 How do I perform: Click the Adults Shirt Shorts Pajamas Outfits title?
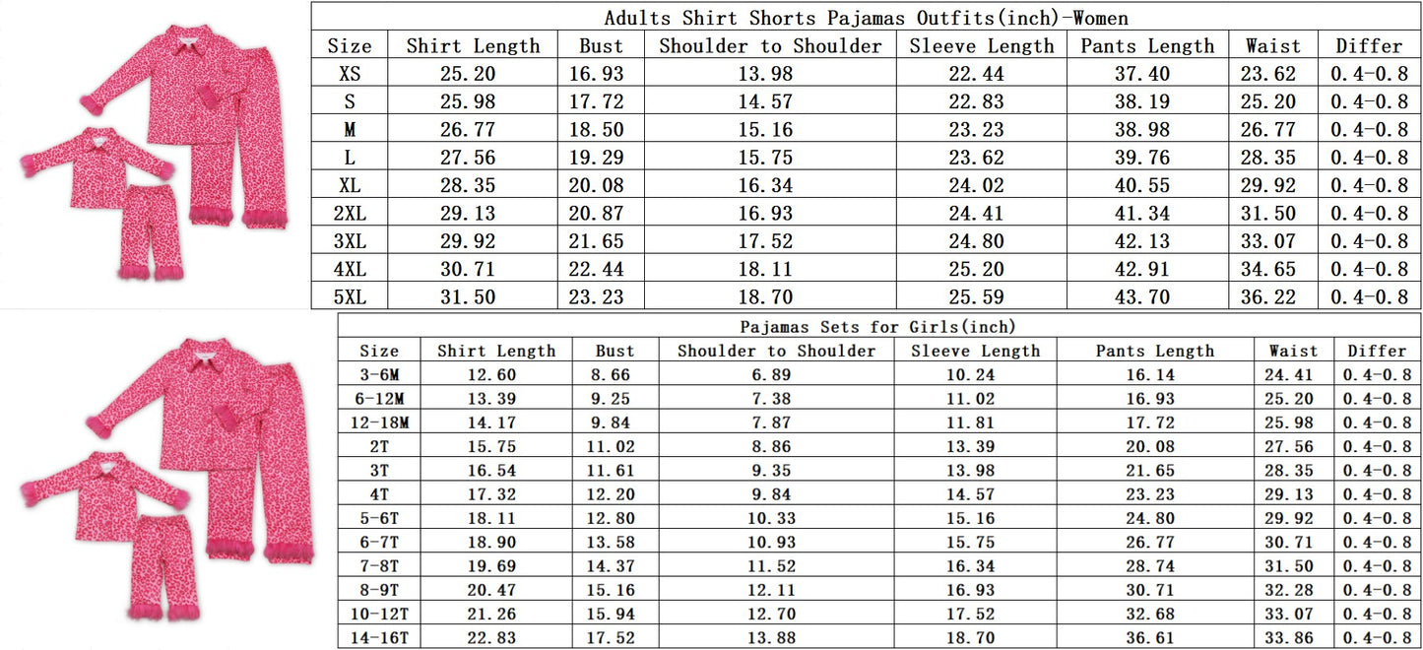(866, 18)
